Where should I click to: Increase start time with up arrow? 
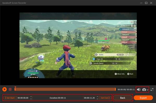pyautogui.click(x=31, y=97)
